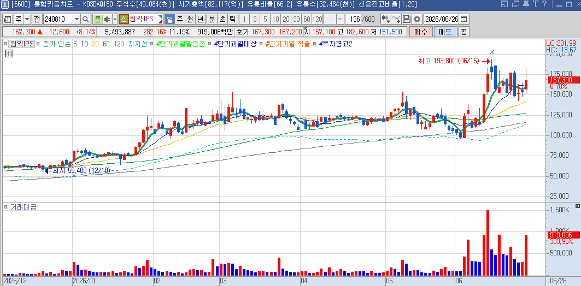Select the 년 yearly period

201,19
